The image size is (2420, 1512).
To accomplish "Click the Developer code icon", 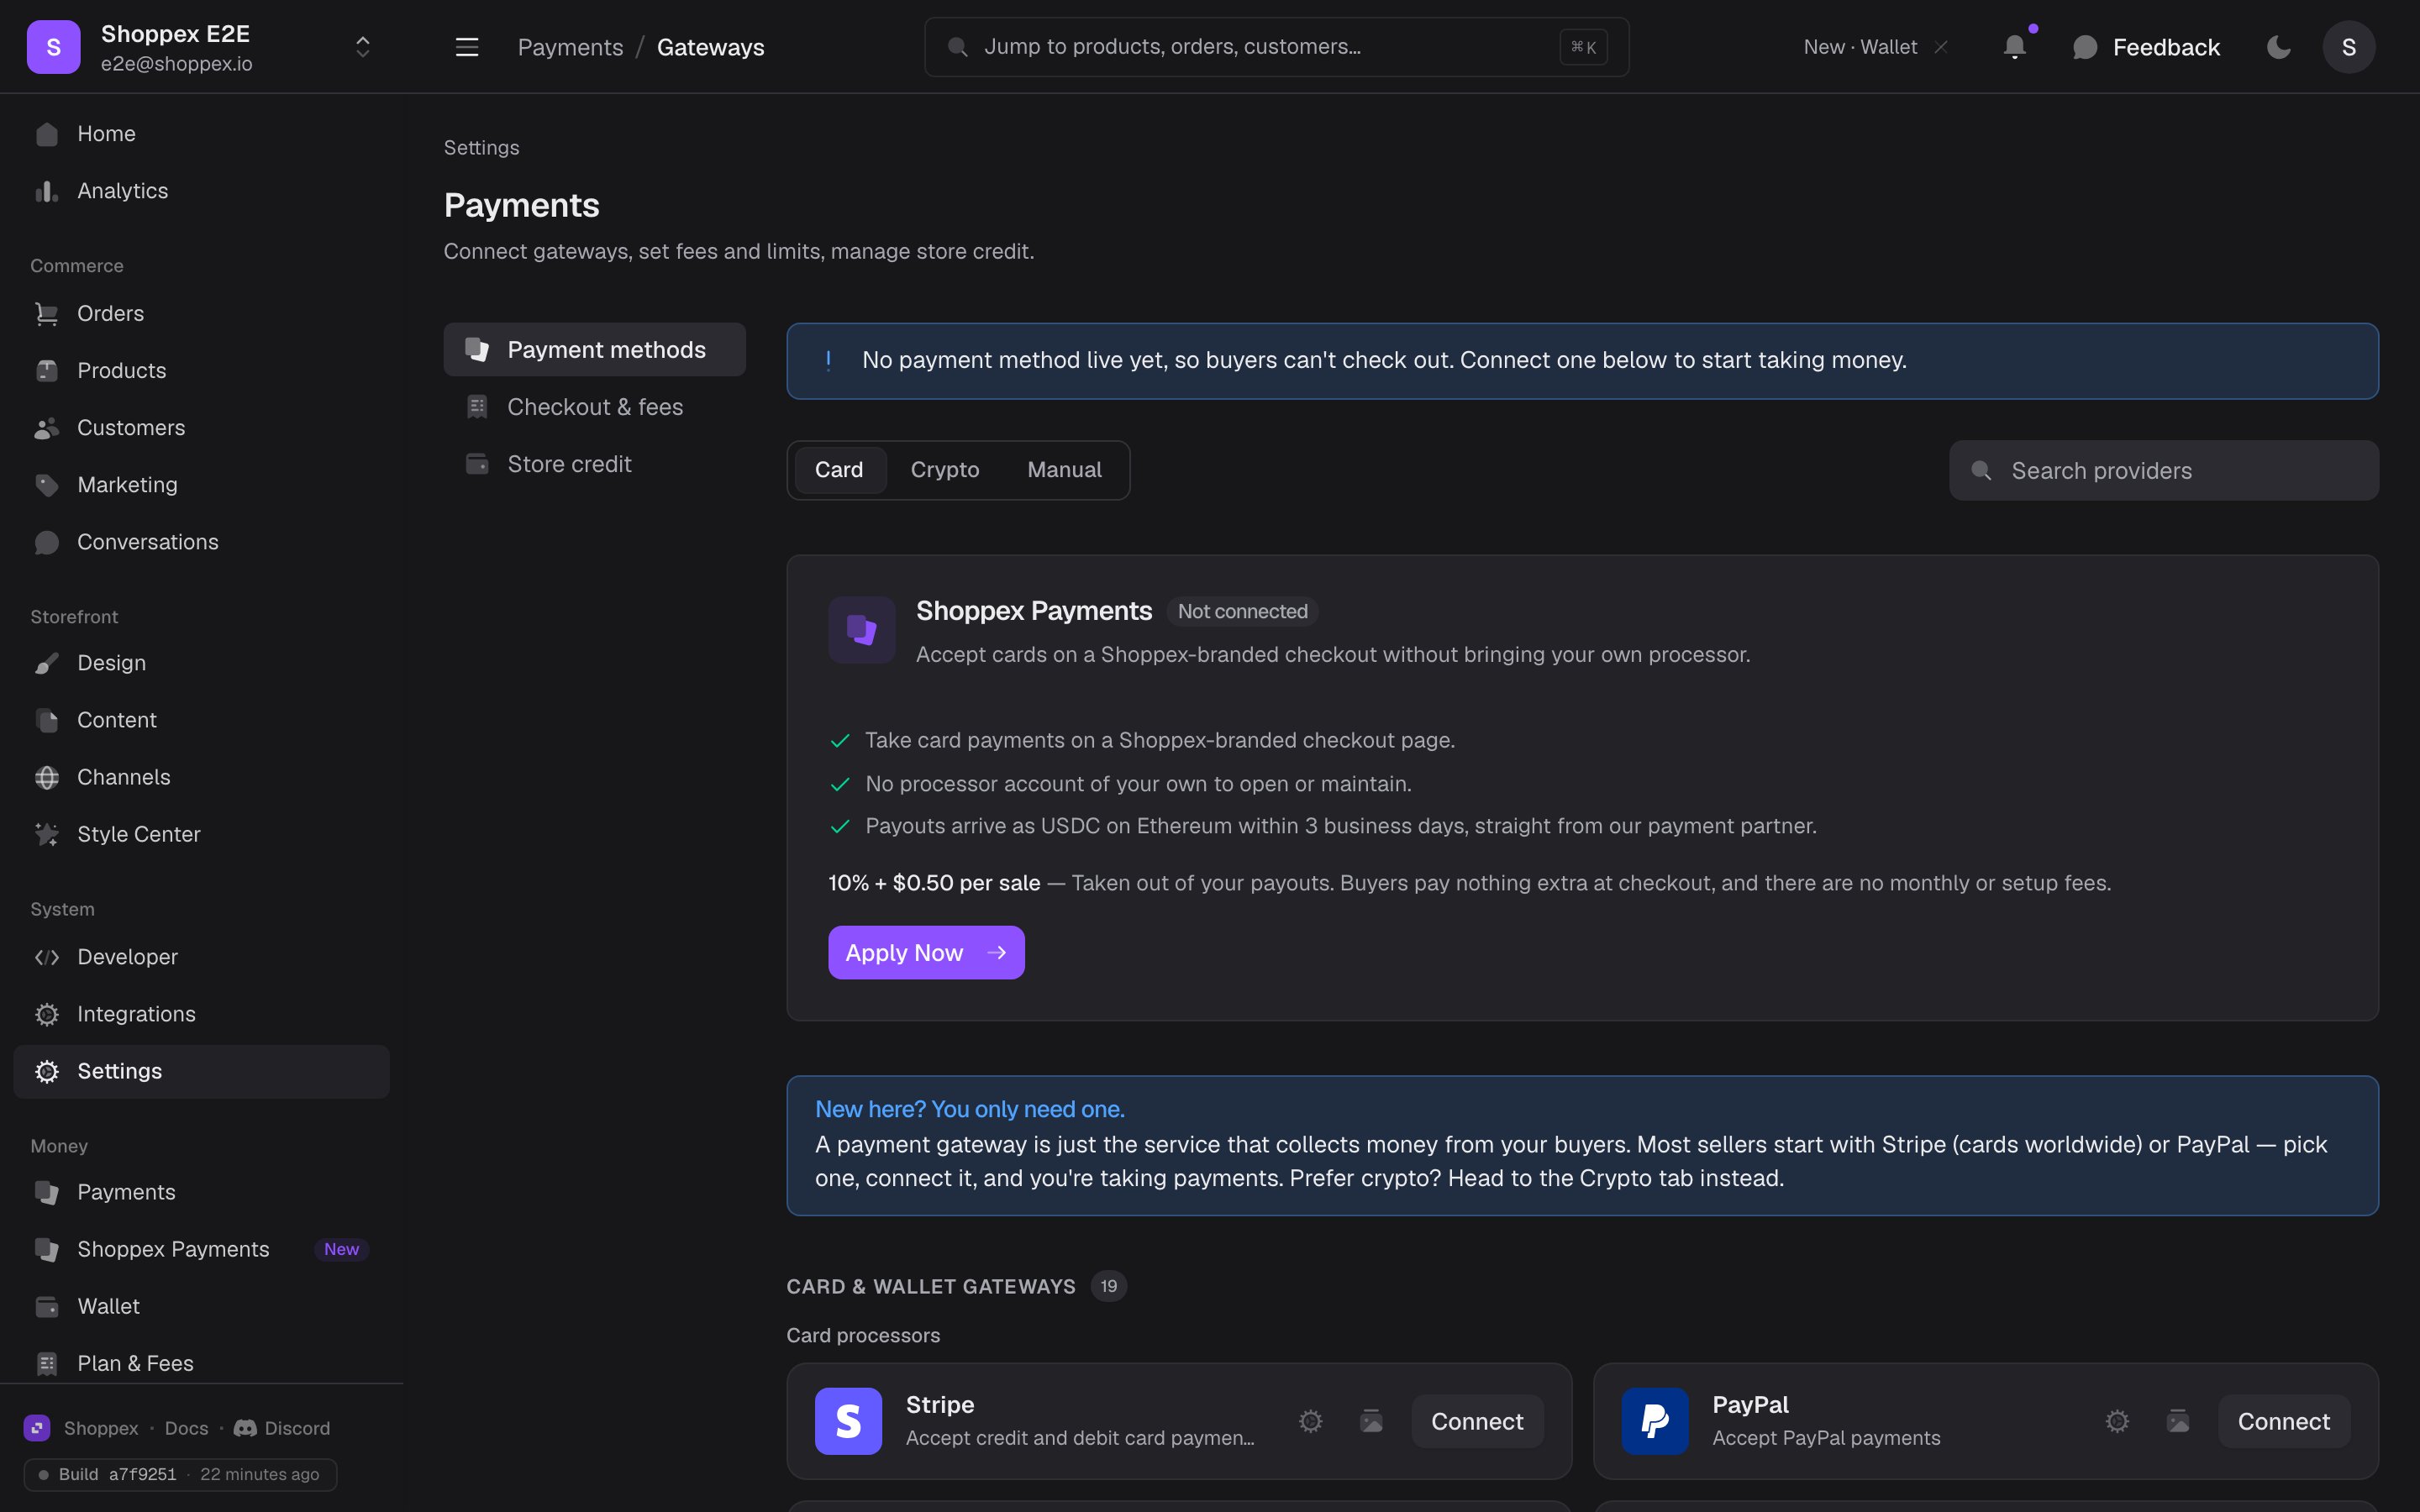I will 47,957.
